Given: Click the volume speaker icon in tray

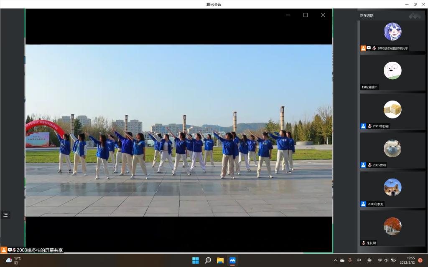Looking at the screenshot, I should pos(386,260).
